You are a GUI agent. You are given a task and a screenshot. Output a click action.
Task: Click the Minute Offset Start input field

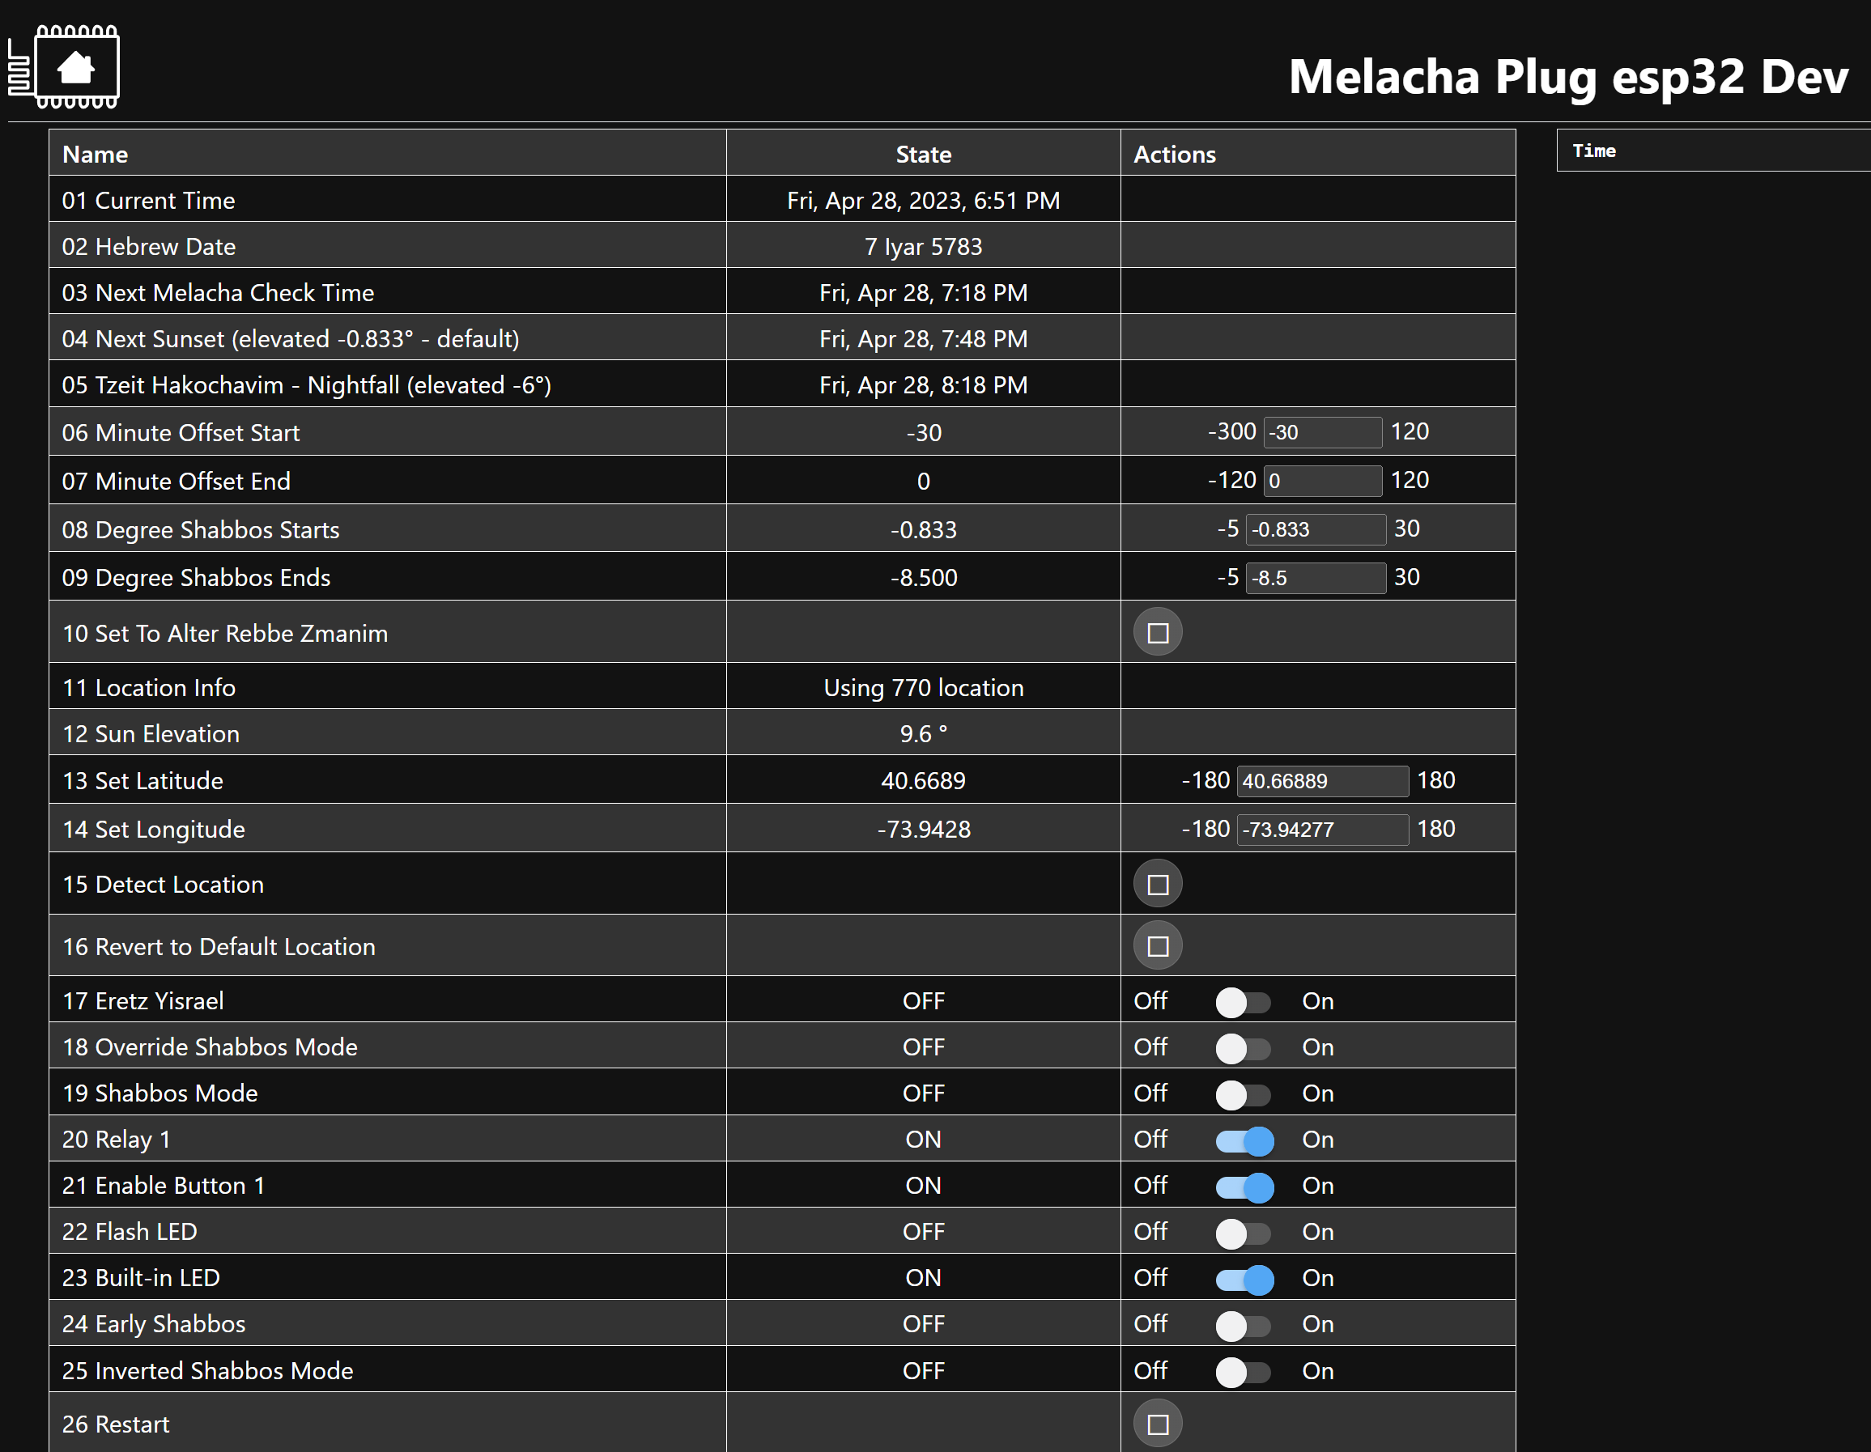point(1323,431)
